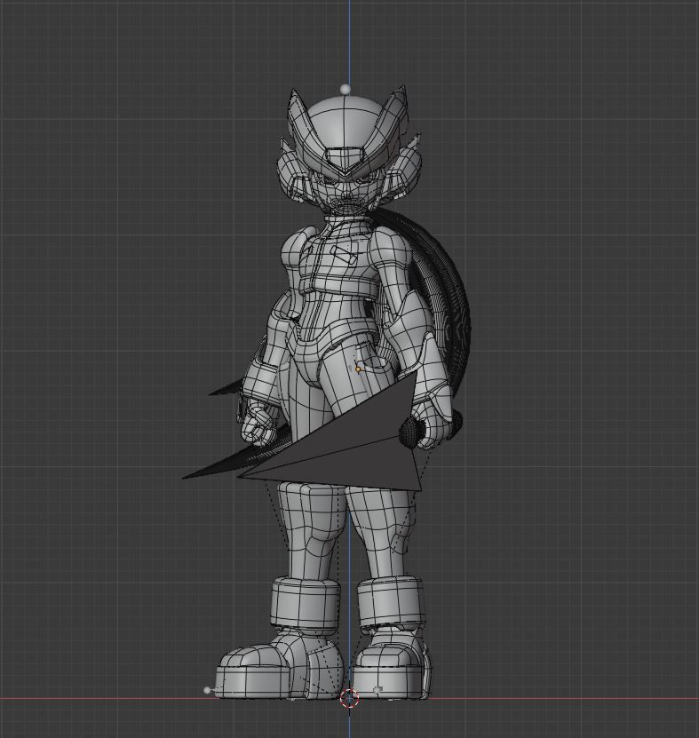Click the 3D cursor between the boots
This screenshot has width=699, height=738.
[x=349, y=698]
